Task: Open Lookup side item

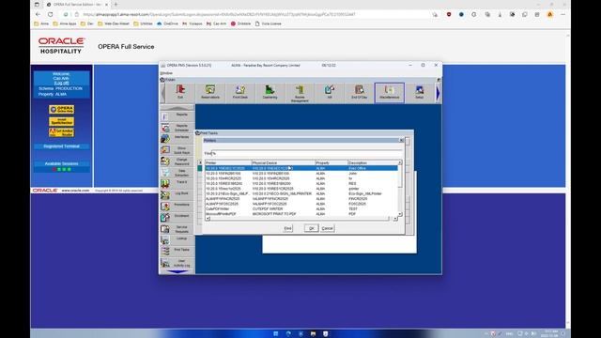Action: tap(177, 240)
